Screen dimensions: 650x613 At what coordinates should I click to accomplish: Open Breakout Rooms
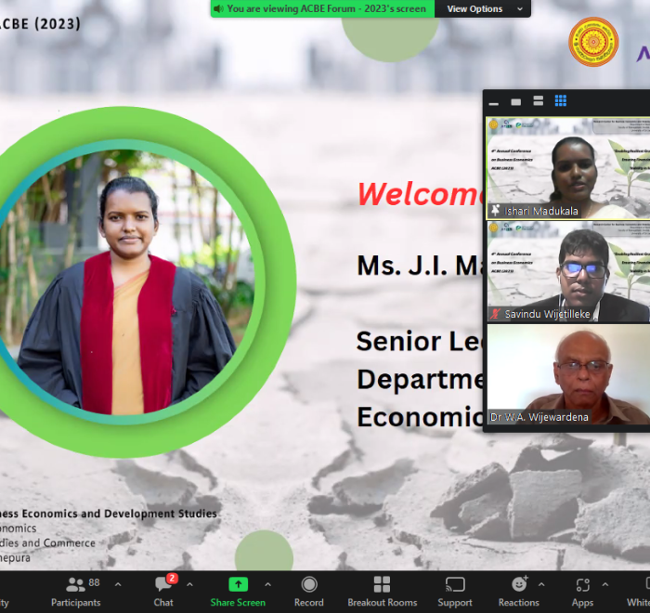click(382, 590)
